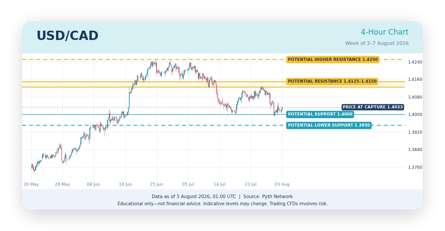Click the 1.3920 price axis value
The image size is (445, 231).
pyautogui.click(x=415, y=132)
